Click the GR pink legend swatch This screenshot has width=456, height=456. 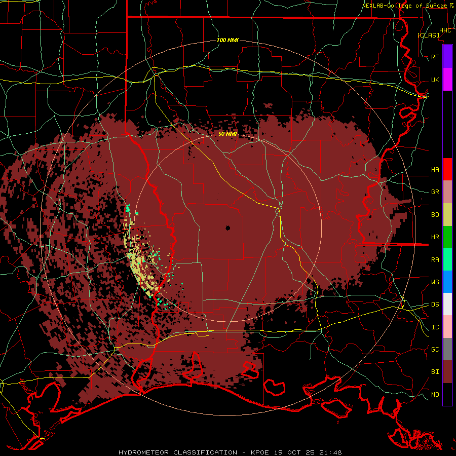click(447, 192)
